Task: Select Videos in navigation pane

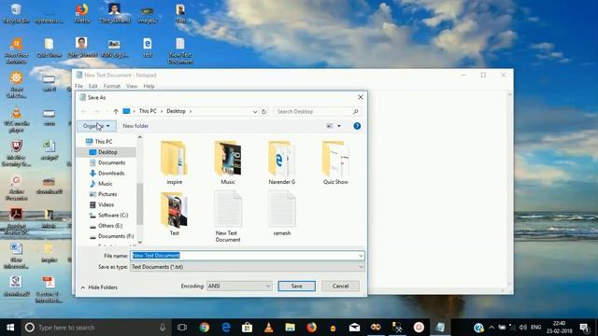Action: coord(102,205)
